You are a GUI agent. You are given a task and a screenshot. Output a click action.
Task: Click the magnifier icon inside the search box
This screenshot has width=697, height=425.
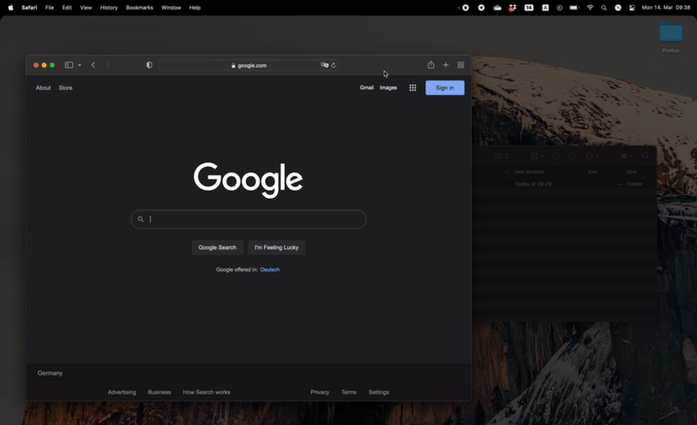140,219
